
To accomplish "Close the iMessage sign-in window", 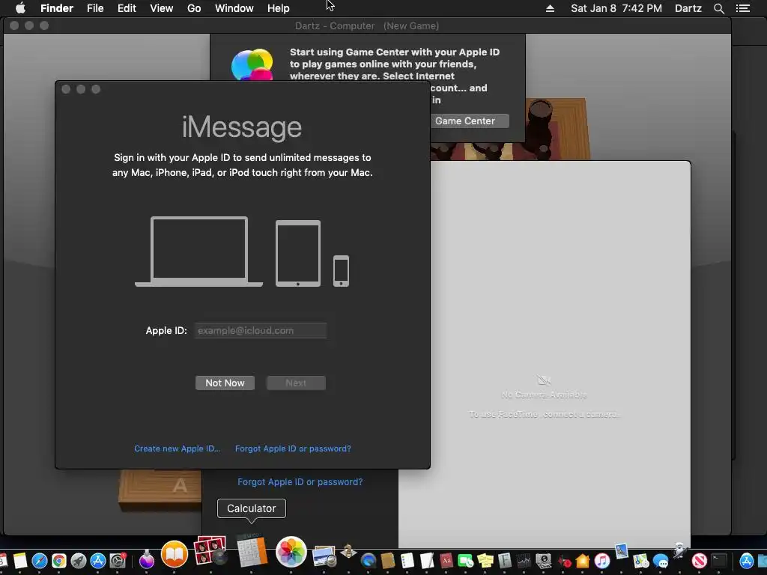I will [66, 89].
